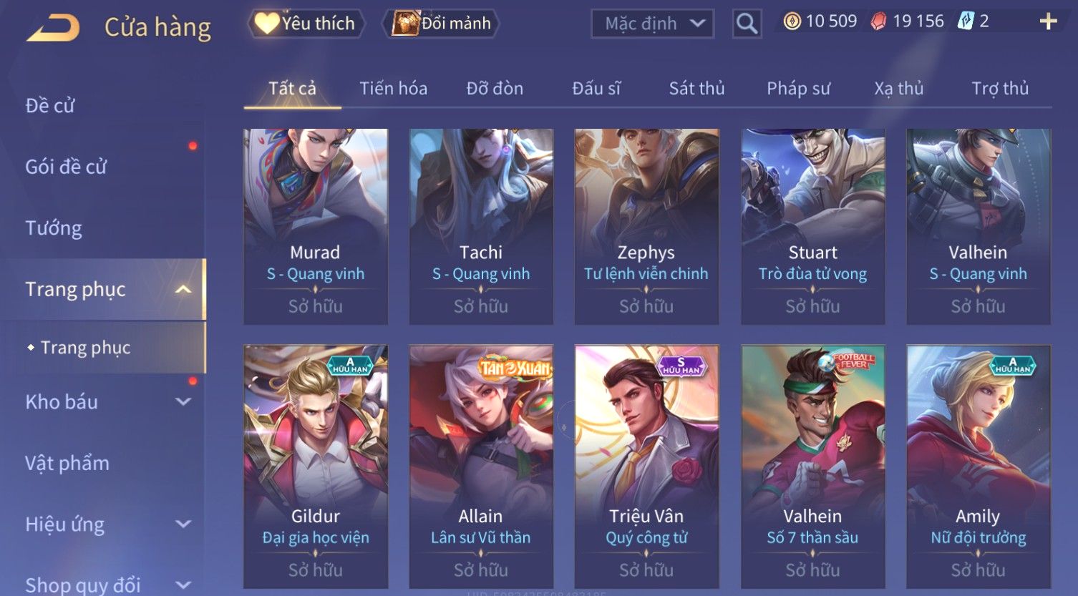Screen dimensions: 1078x596
Task: Collapse the Trang phục sidebar section
Action: [183, 289]
